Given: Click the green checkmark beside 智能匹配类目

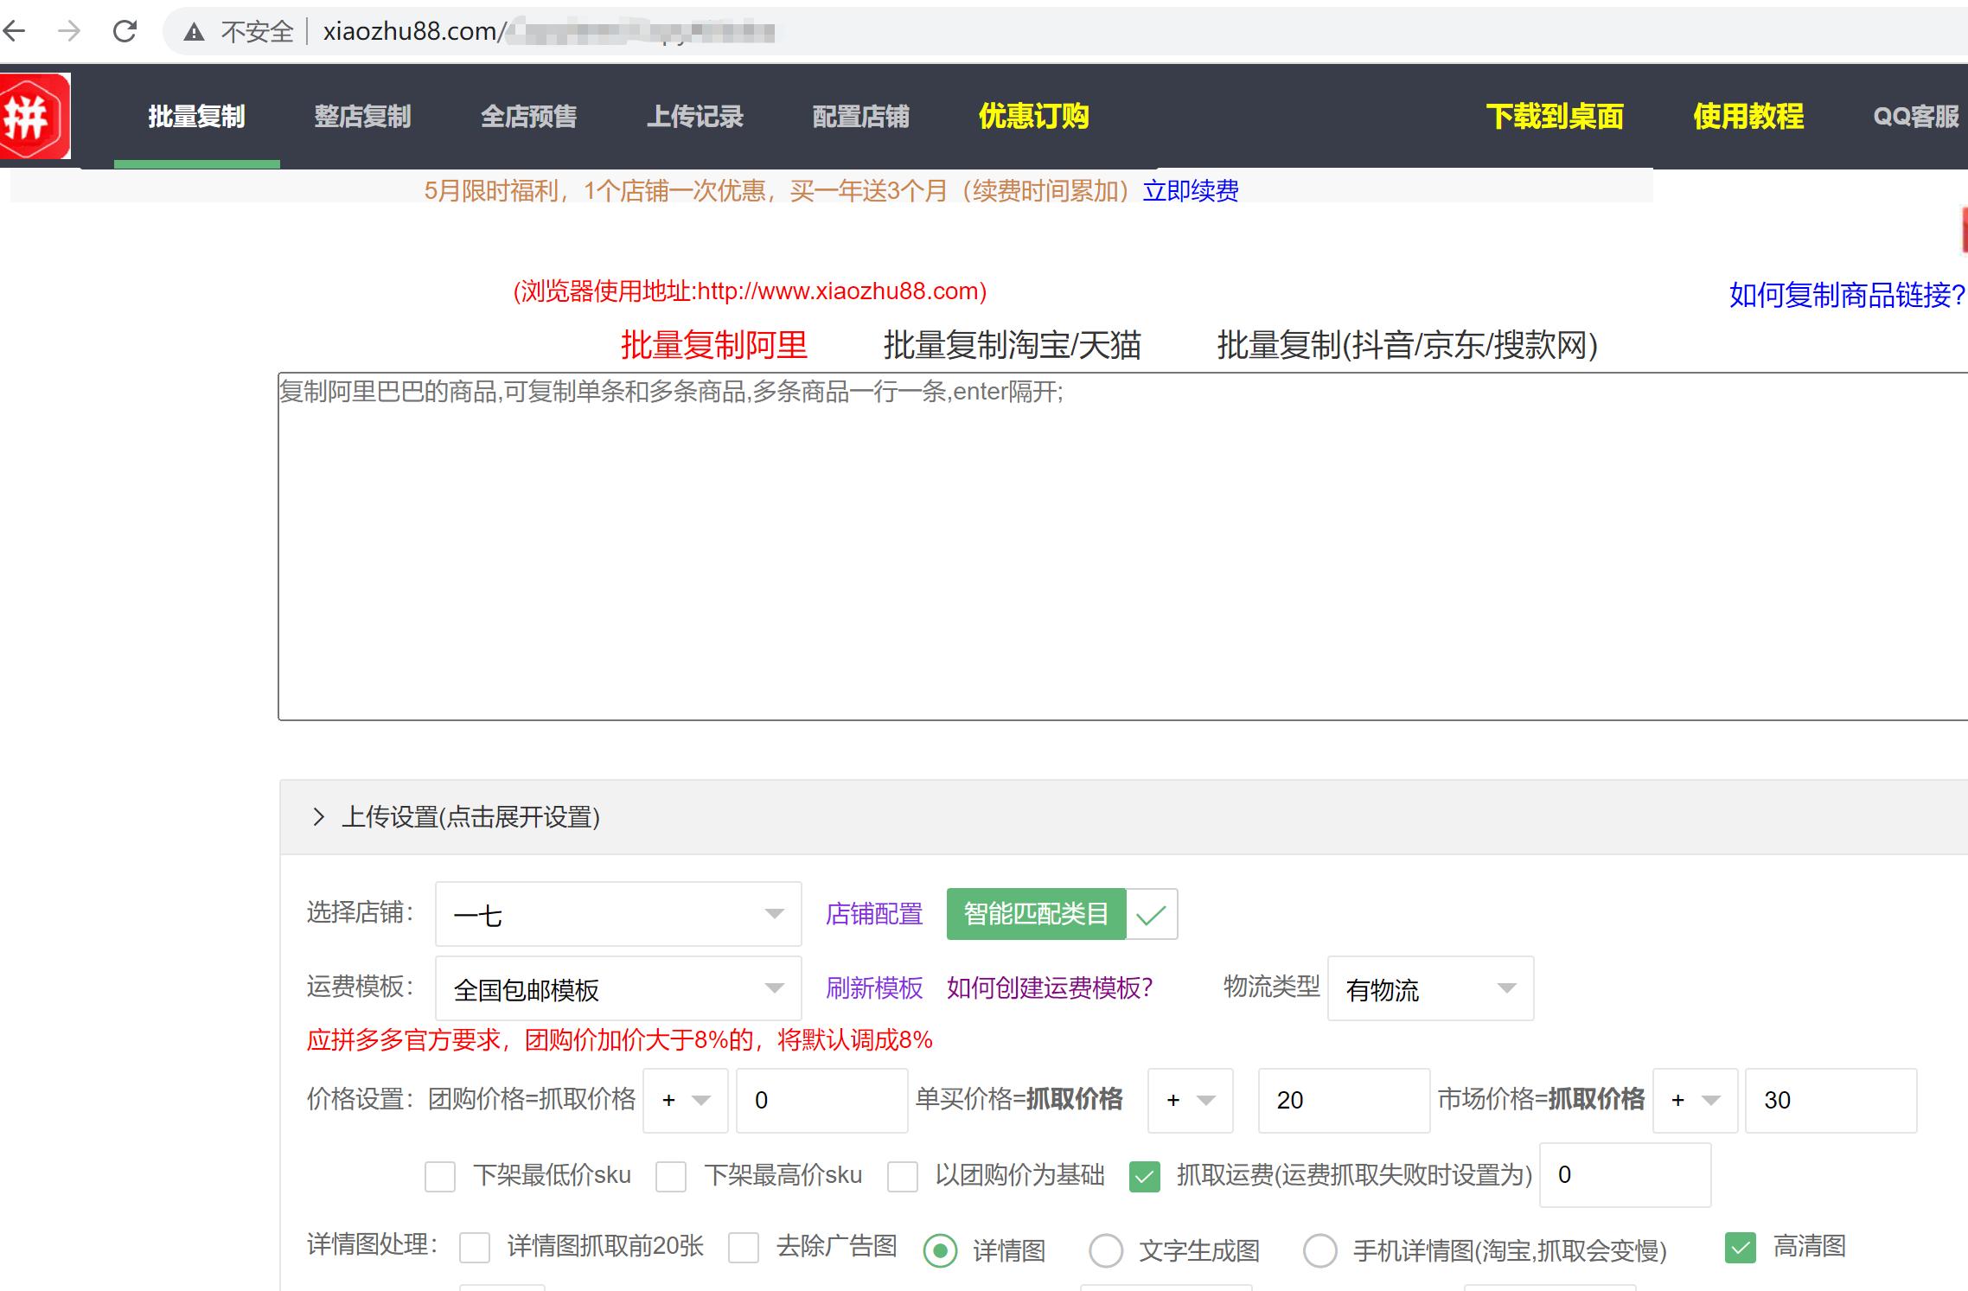Looking at the screenshot, I should [x=1153, y=914].
